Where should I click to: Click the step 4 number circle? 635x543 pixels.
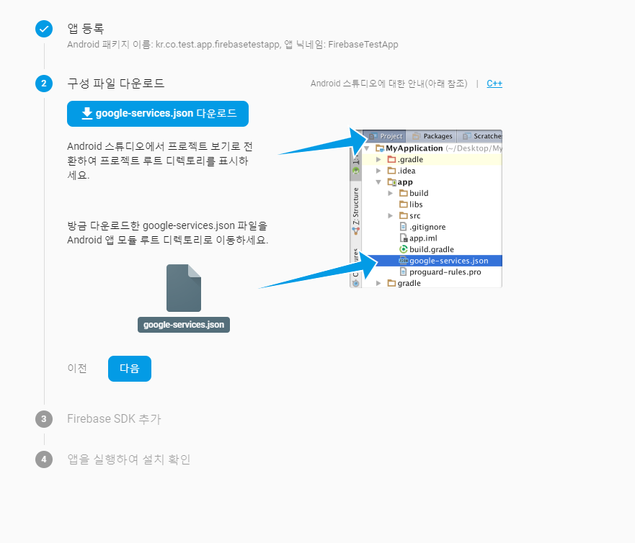(x=44, y=459)
